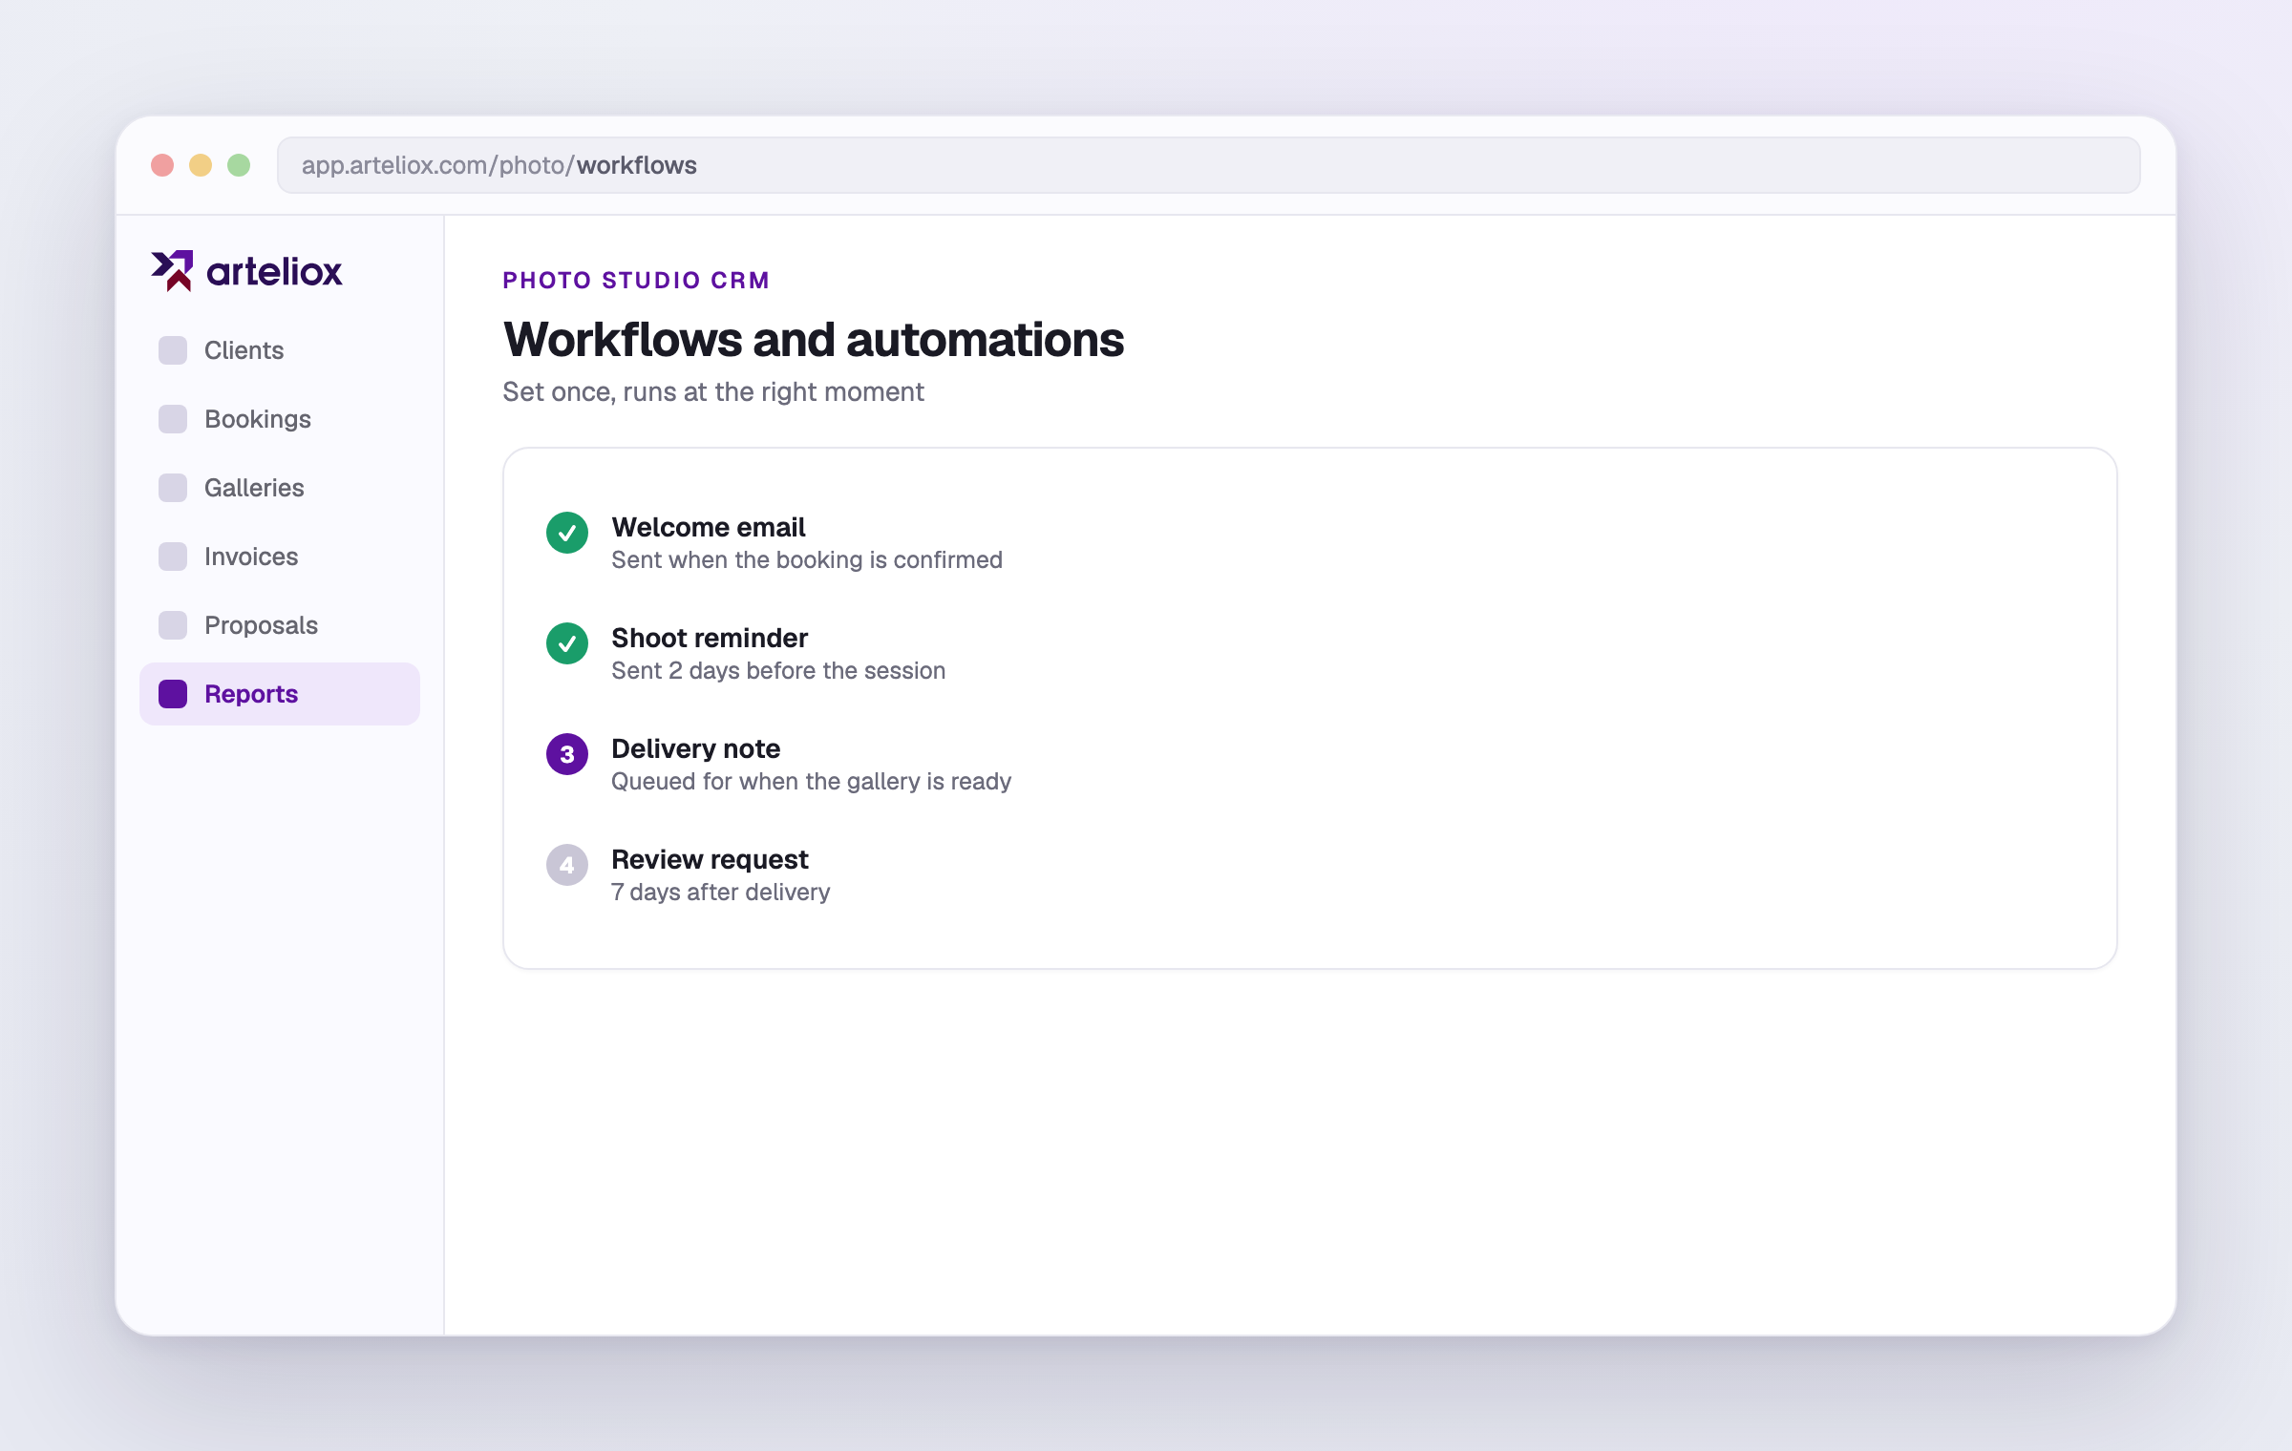The height and width of the screenshot is (1451, 2292).
Task: Open the Clients section
Action: click(280, 350)
